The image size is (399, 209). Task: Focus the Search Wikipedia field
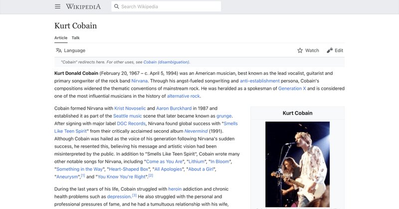[x=166, y=6]
